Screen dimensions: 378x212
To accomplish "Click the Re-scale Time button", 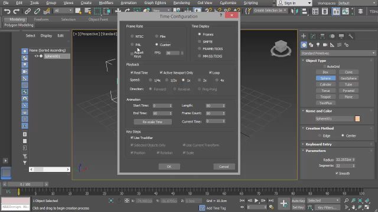I will point(152,122).
